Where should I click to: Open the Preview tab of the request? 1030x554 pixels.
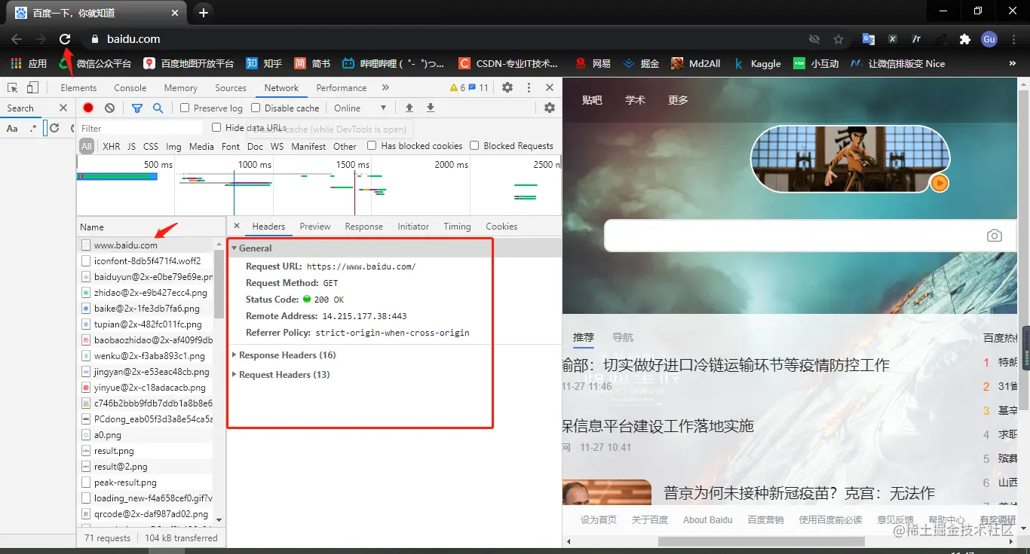tap(315, 226)
